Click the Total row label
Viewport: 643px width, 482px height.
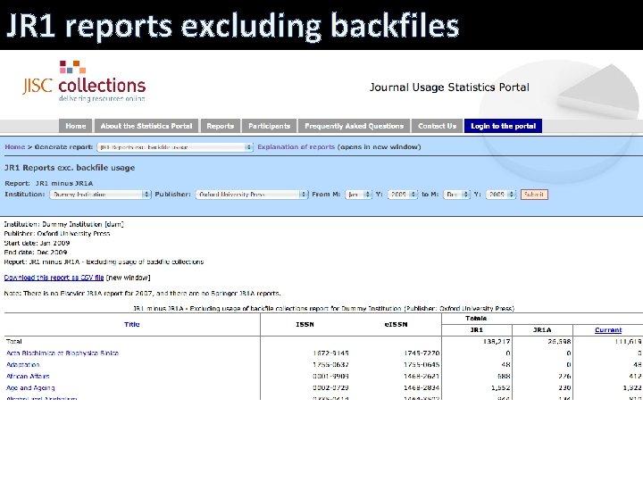pos(14,341)
